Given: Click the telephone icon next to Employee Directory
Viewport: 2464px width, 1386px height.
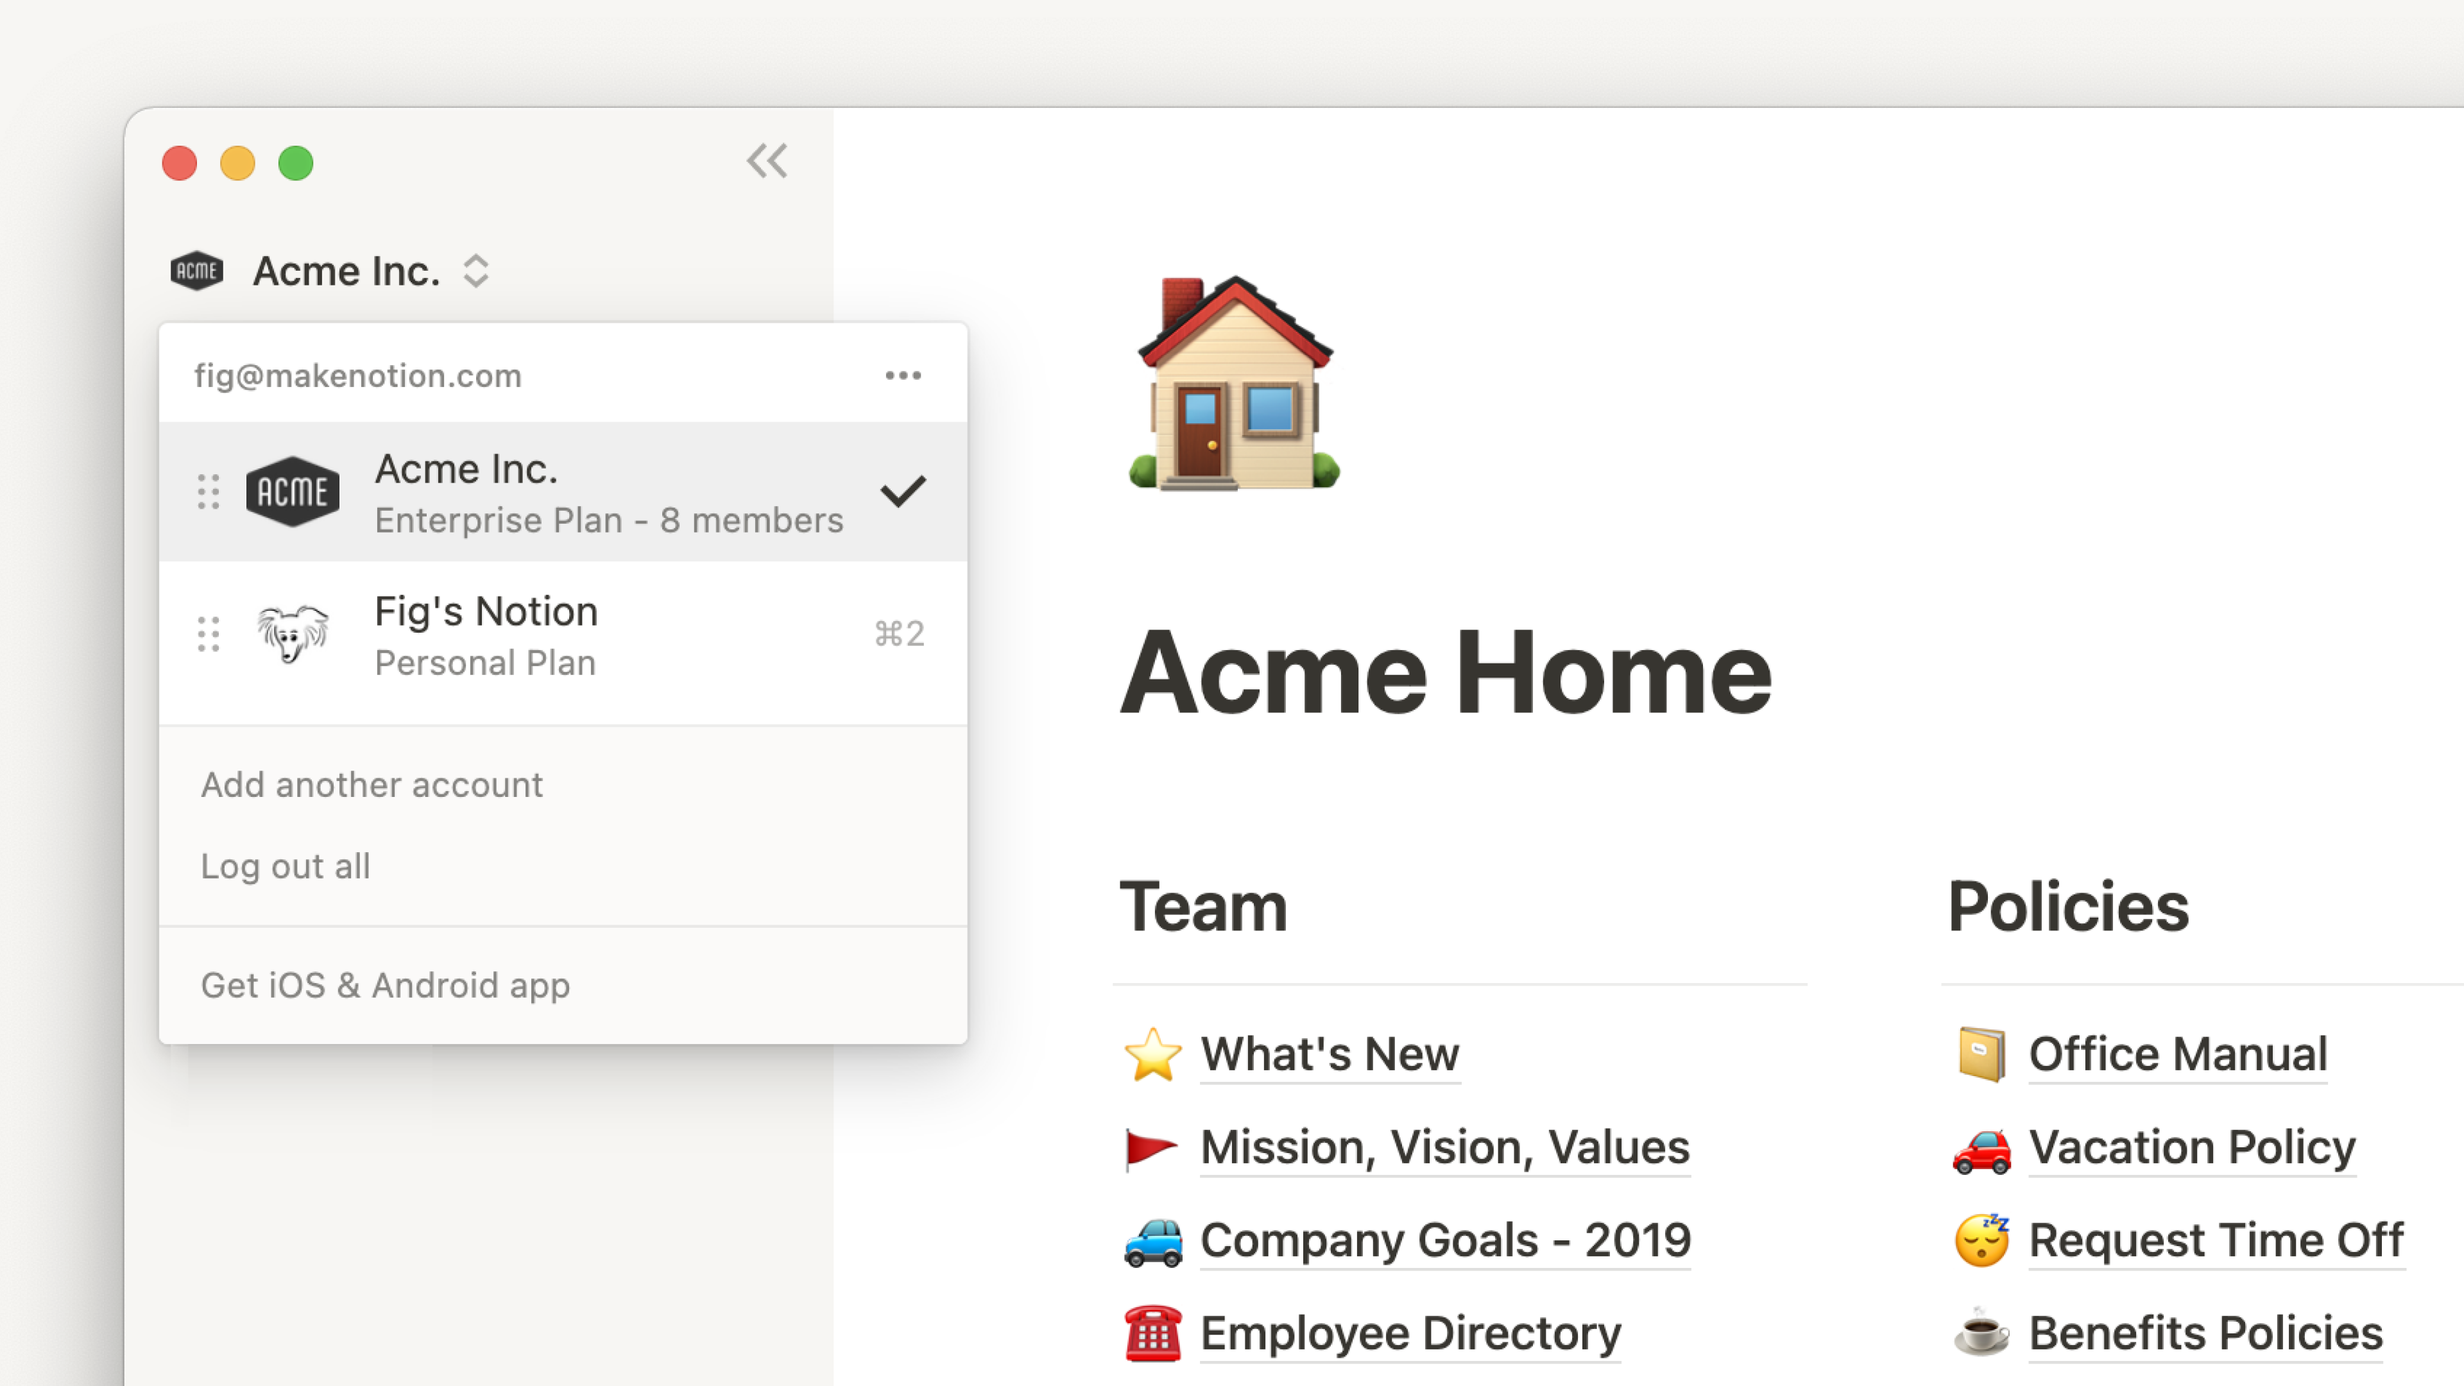Looking at the screenshot, I should click(1149, 1333).
